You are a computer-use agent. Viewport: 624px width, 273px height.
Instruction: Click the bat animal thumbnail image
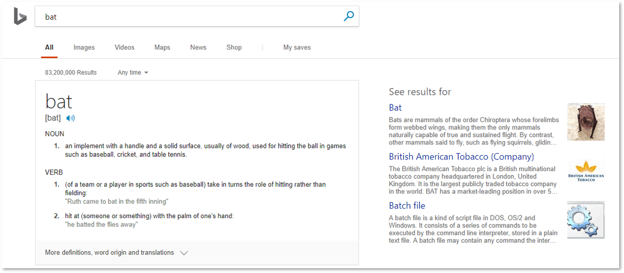pyautogui.click(x=586, y=122)
